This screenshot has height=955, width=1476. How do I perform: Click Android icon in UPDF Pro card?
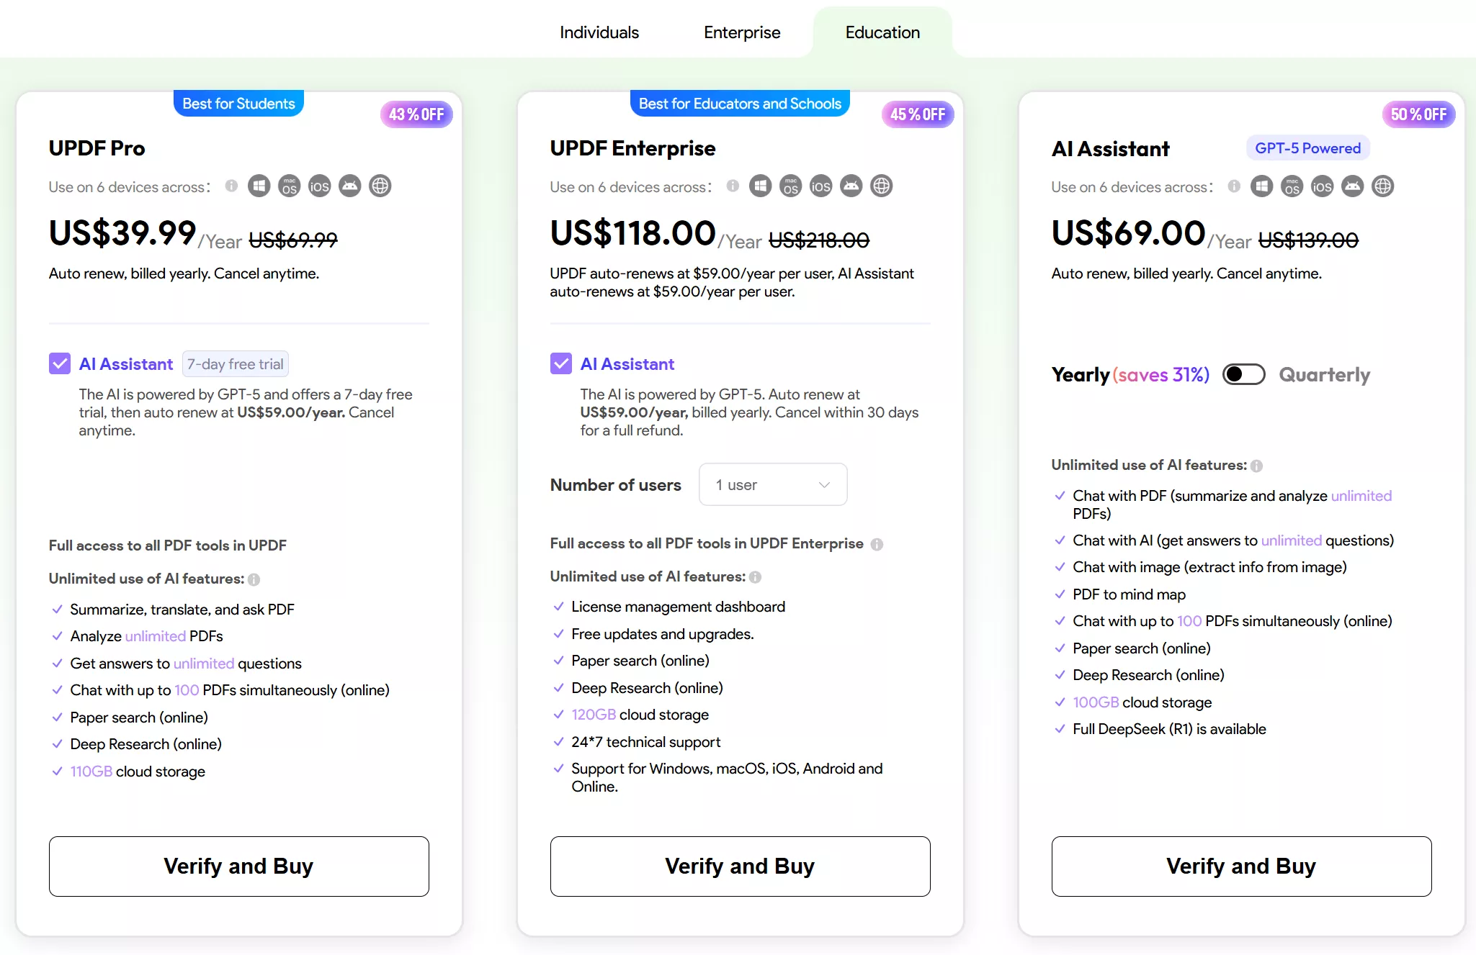click(349, 186)
